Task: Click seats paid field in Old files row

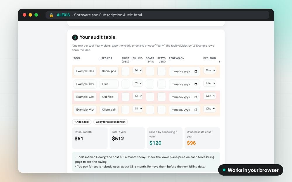Action: coord(150,97)
